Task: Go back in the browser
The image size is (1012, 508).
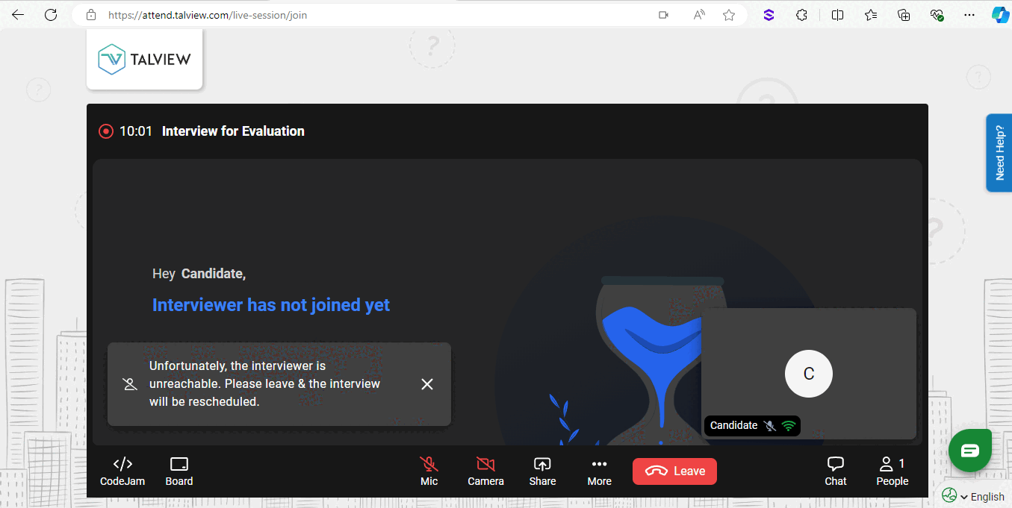Action: coord(18,15)
